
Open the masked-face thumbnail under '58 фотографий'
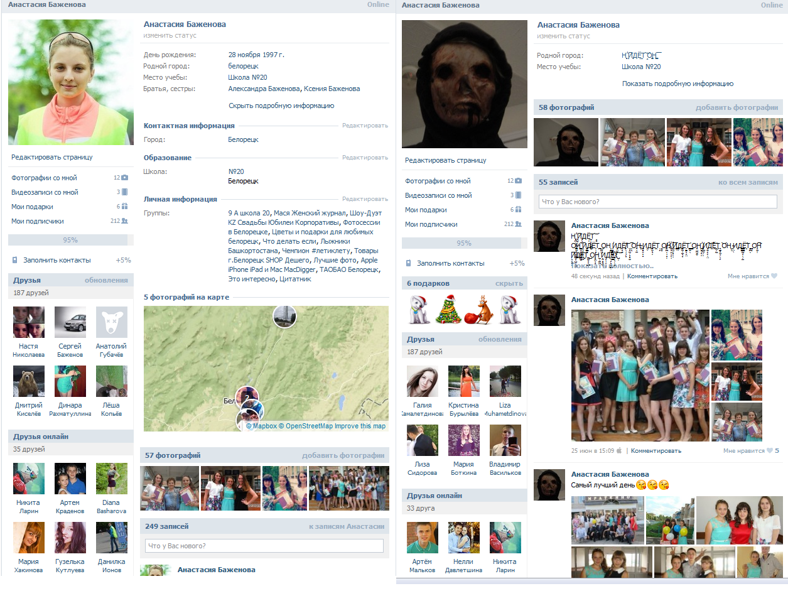pyautogui.click(x=566, y=142)
